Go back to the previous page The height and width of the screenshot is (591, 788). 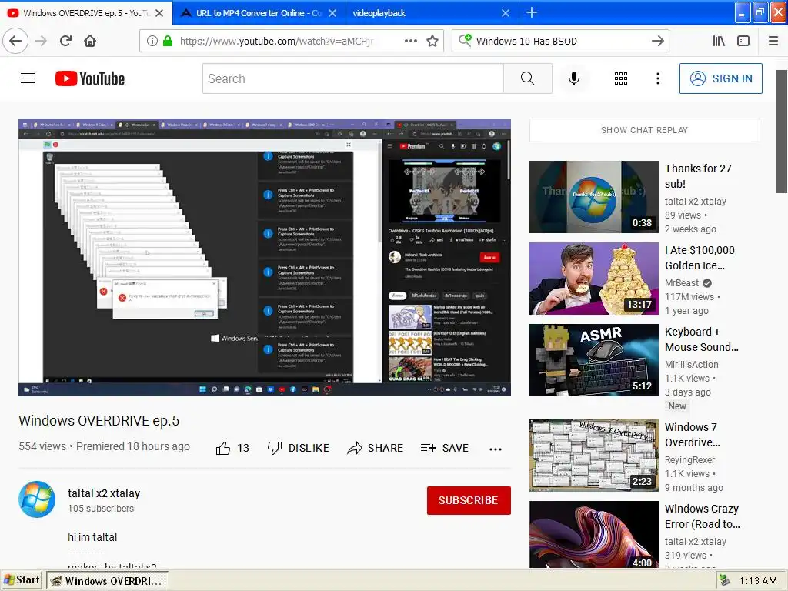click(15, 41)
